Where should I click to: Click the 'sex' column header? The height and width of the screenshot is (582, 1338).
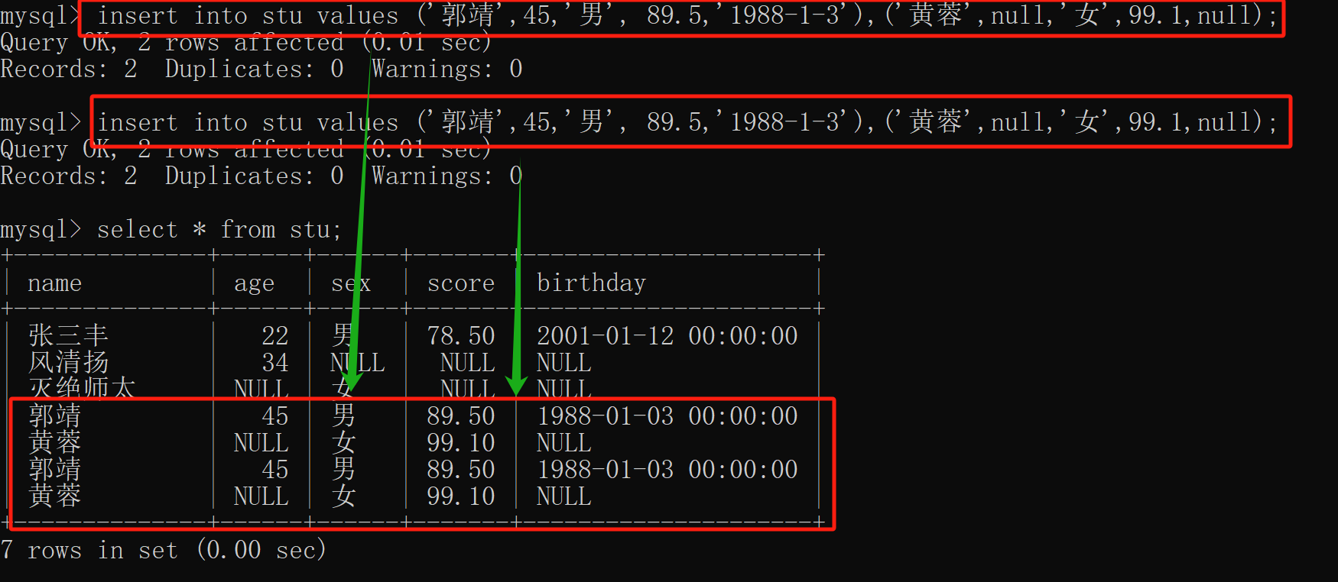pos(351,283)
